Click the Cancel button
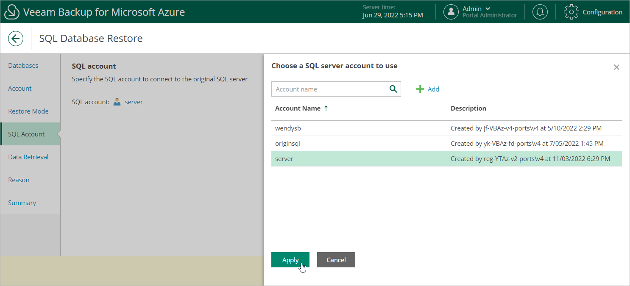This screenshot has height=286, width=630. [336, 260]
